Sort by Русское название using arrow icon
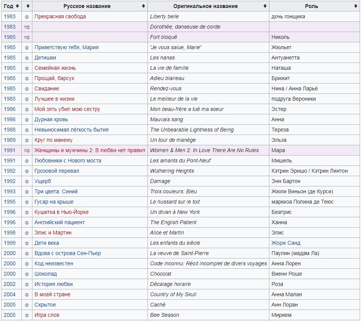The height and width of the screenshot is (321, 362). click(143, 6)
